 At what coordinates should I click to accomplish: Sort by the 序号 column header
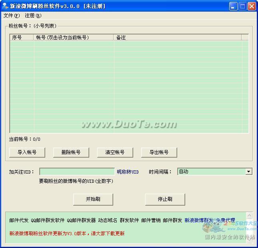[22, 38]
